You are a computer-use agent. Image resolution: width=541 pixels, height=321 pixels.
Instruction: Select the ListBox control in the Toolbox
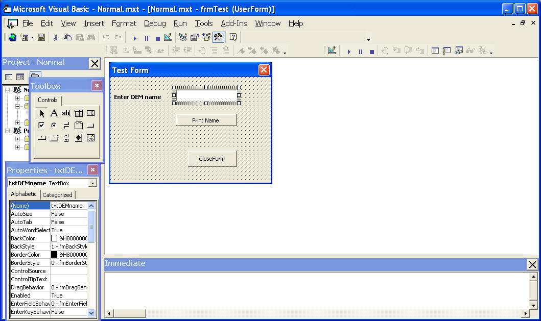click(91, 113)
